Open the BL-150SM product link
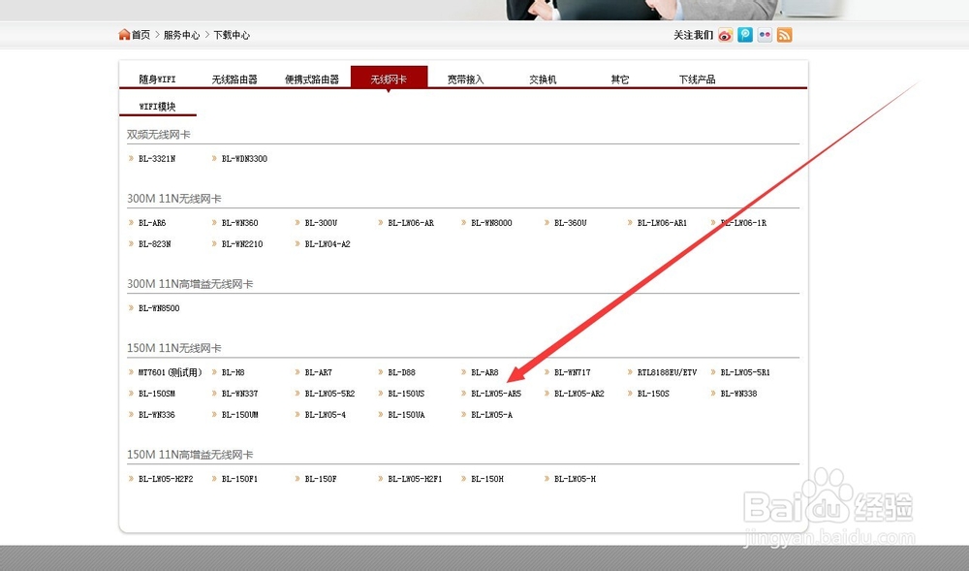The width and height of the screenshot is (969, 571). (156, 394)
